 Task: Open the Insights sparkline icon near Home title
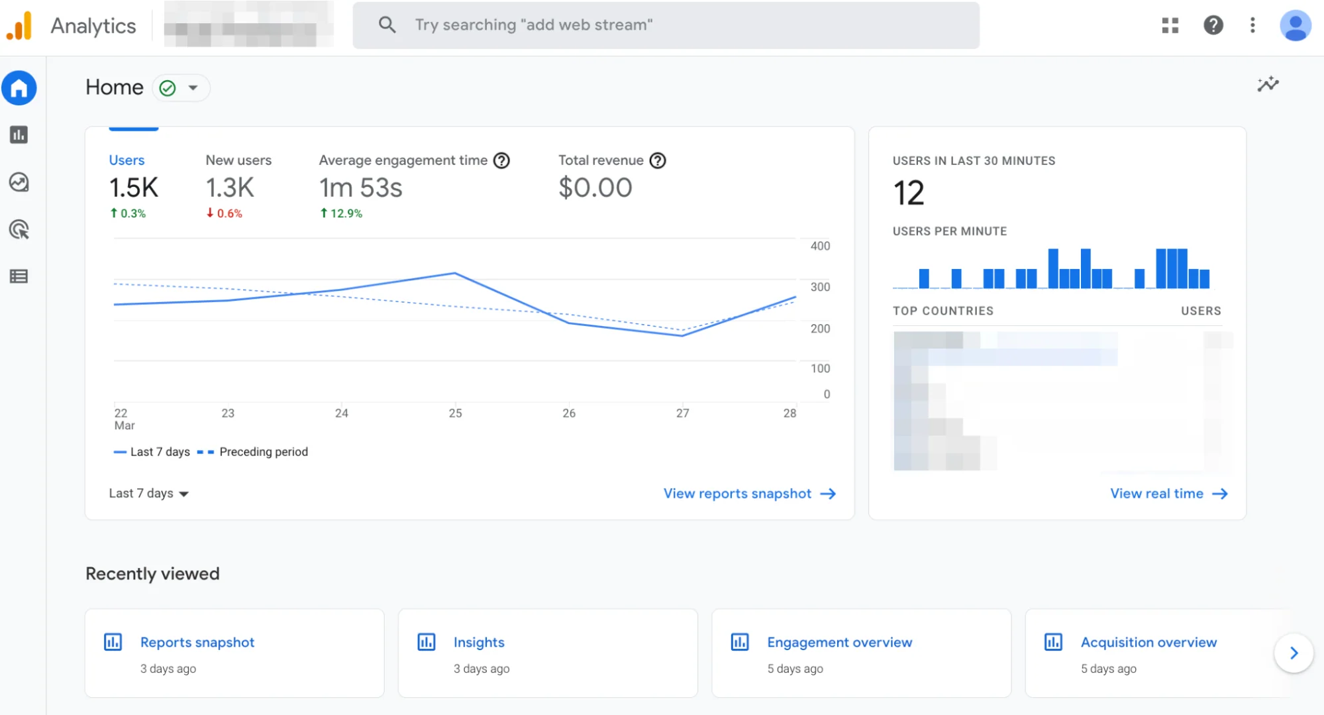tap(1267, 85)
